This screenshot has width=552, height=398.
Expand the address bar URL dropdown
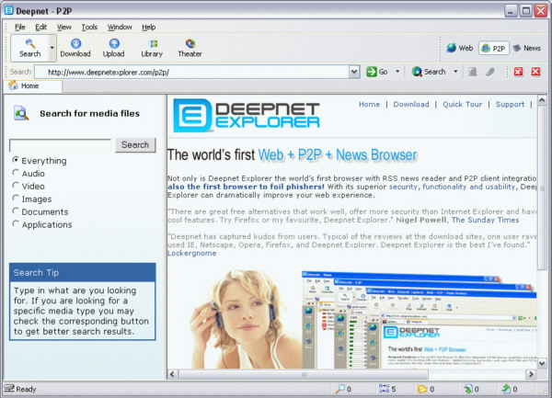coord(354,72)
